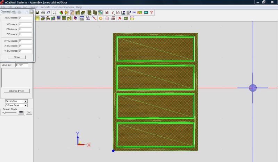Click the Z Distance field
This screenshot has height=162, width=278.
pos(25,34)
